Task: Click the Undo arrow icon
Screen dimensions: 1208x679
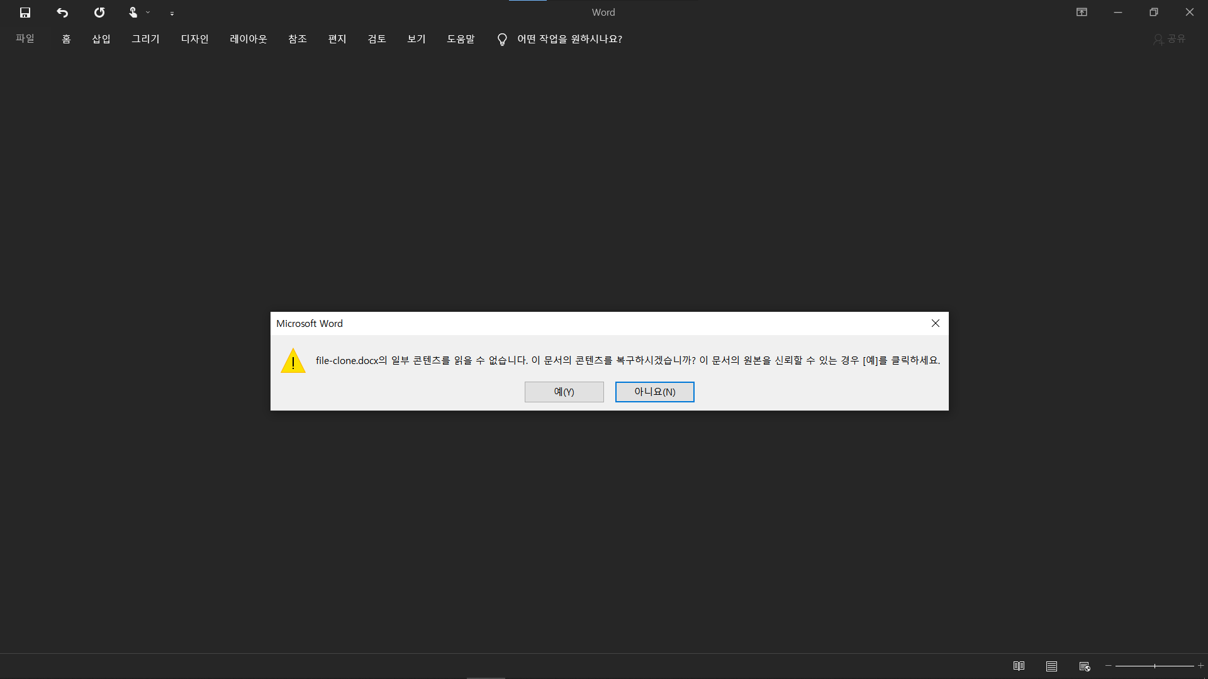Action: 62,13
